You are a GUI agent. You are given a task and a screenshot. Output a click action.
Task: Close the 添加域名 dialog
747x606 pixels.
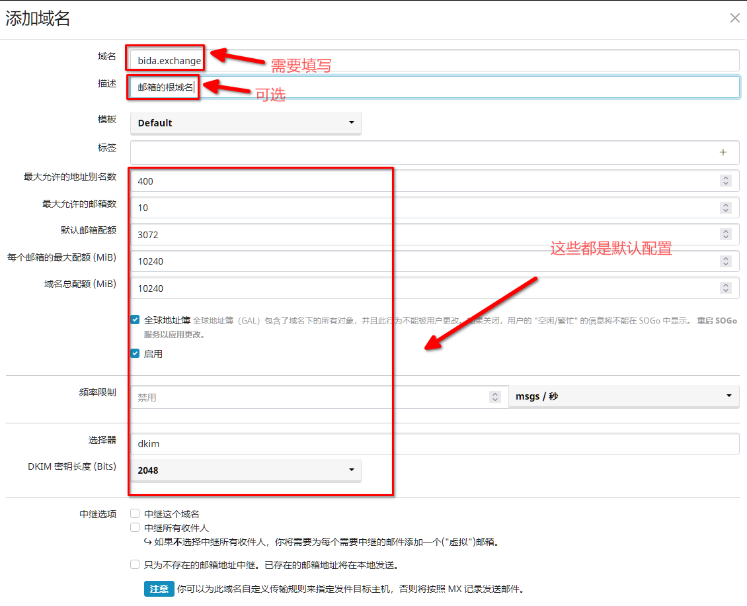click(734, 19)
